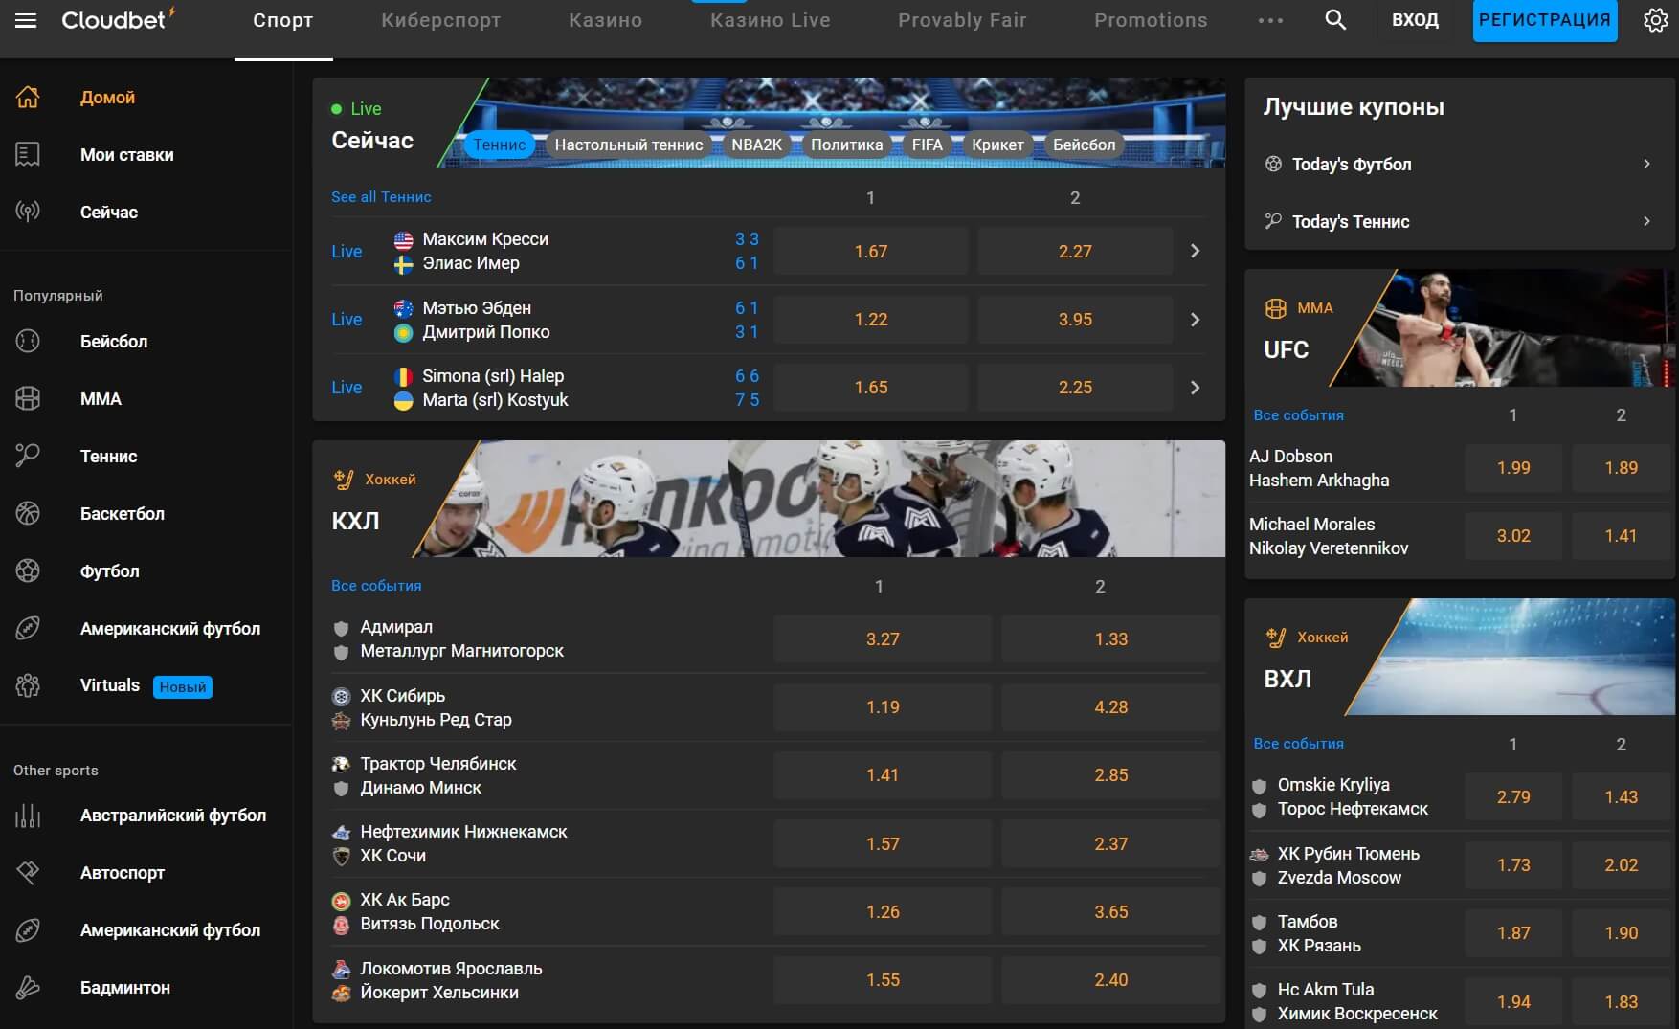
Task: Open Все события link under КХЛ
Action: (376, 586)
